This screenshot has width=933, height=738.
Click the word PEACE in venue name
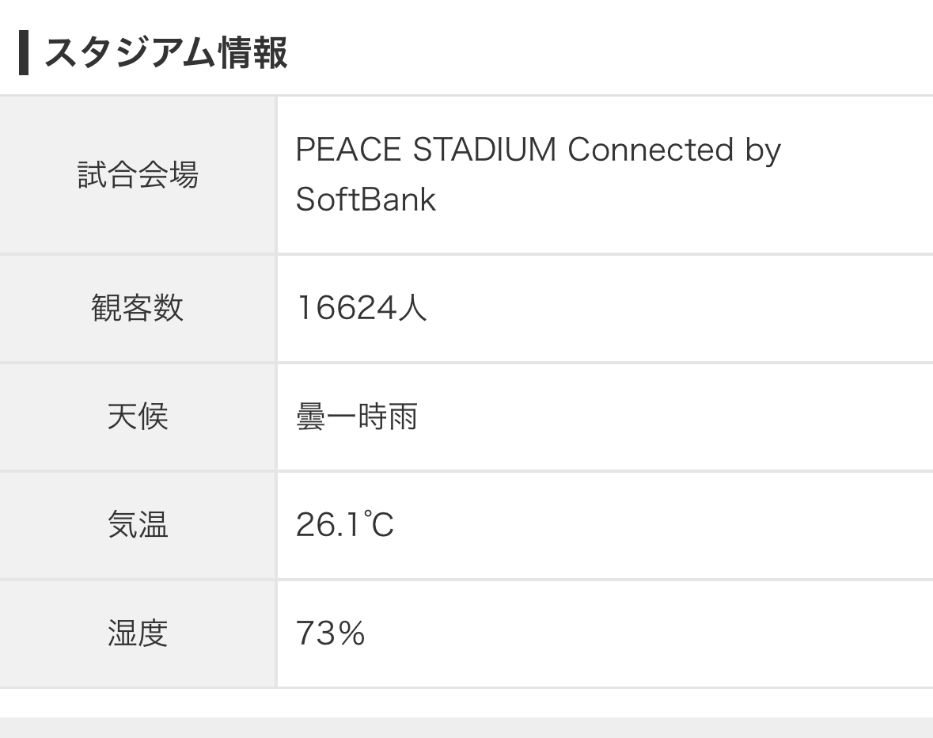[x=348, y=150]
